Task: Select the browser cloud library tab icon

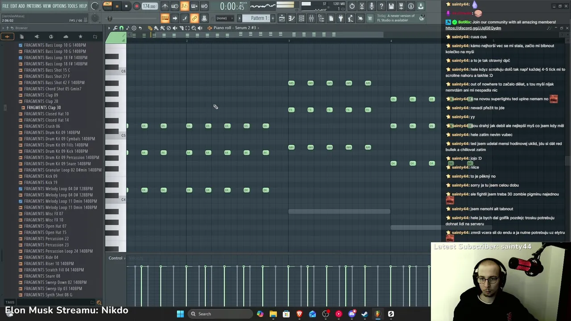Action: click(x=66, y=37)
